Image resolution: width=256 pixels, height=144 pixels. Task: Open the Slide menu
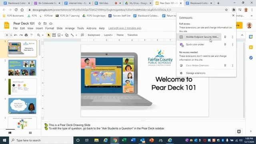[x=60, y=28]
